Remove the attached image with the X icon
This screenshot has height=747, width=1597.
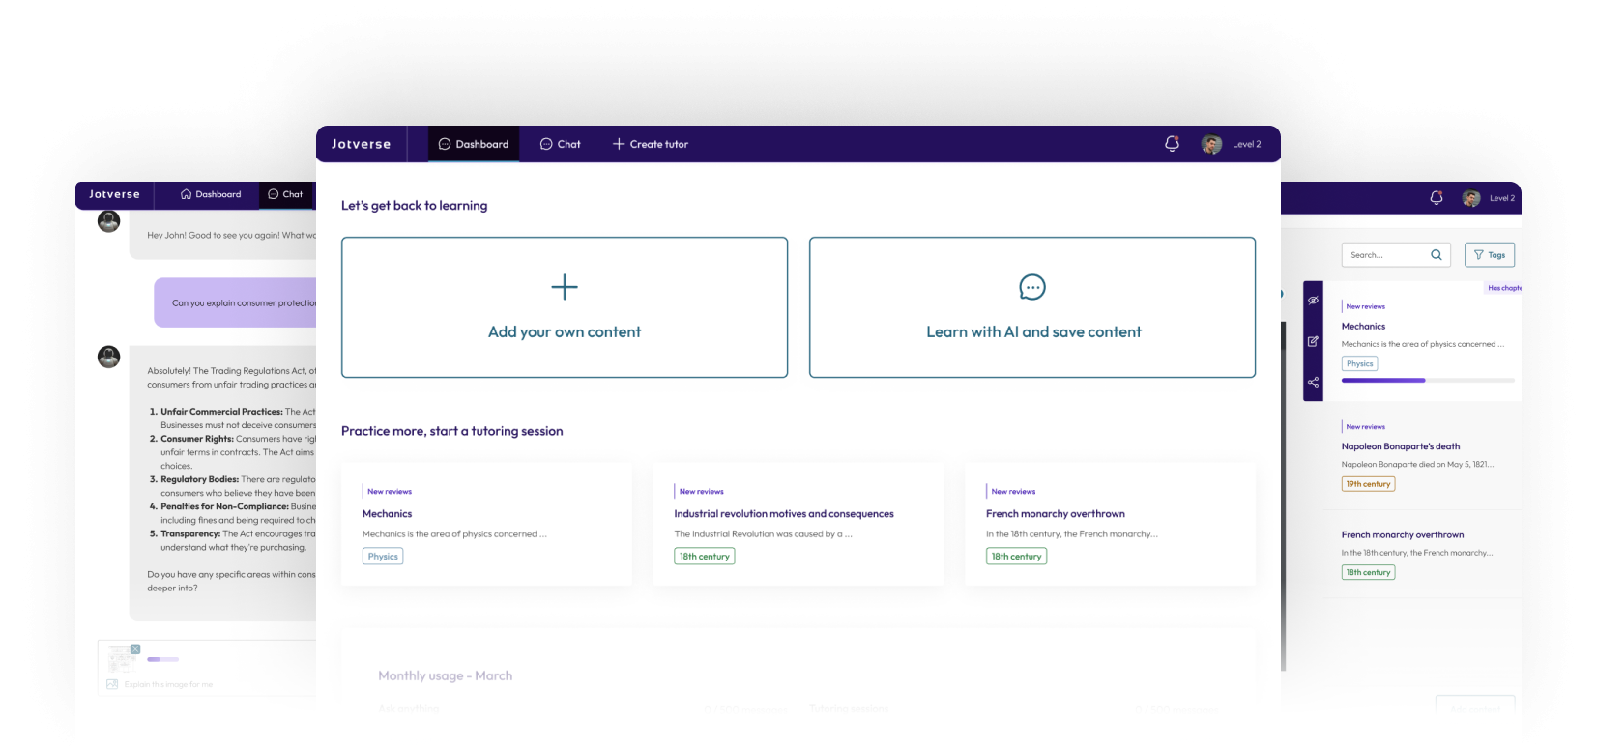tap(135, 649)
